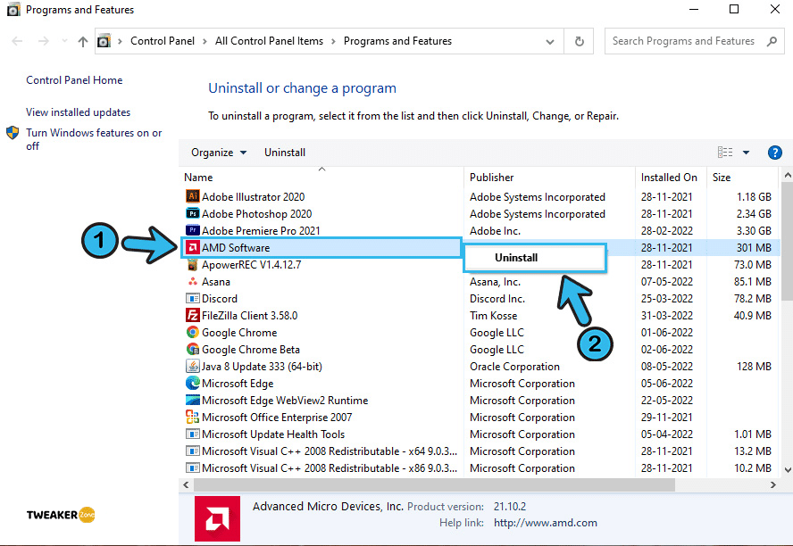Click the AMD Software red icon
Viewport: 793px width, 546px height.
(193, 247)
